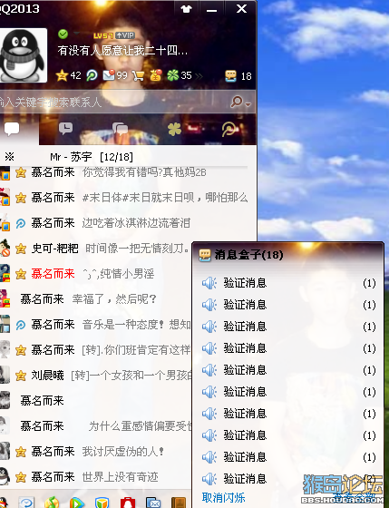Open the skin changer shirt icon
The image size is (389, 508).
coord(186,9)
